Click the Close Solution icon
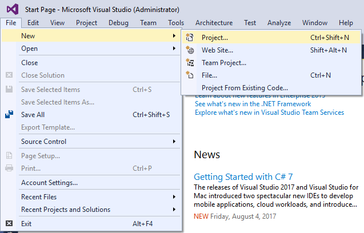This screenshot has width=364, height=233. click(x=9, y=75)
